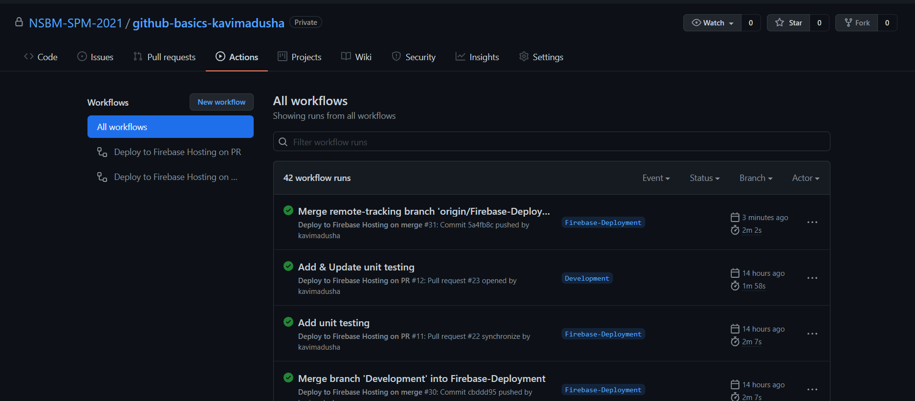The width and height of the screenshot is (915, 401).
Task: Click the Deploy to Firebase Hosting on PR #12 text
Action: tap(361, 281)
